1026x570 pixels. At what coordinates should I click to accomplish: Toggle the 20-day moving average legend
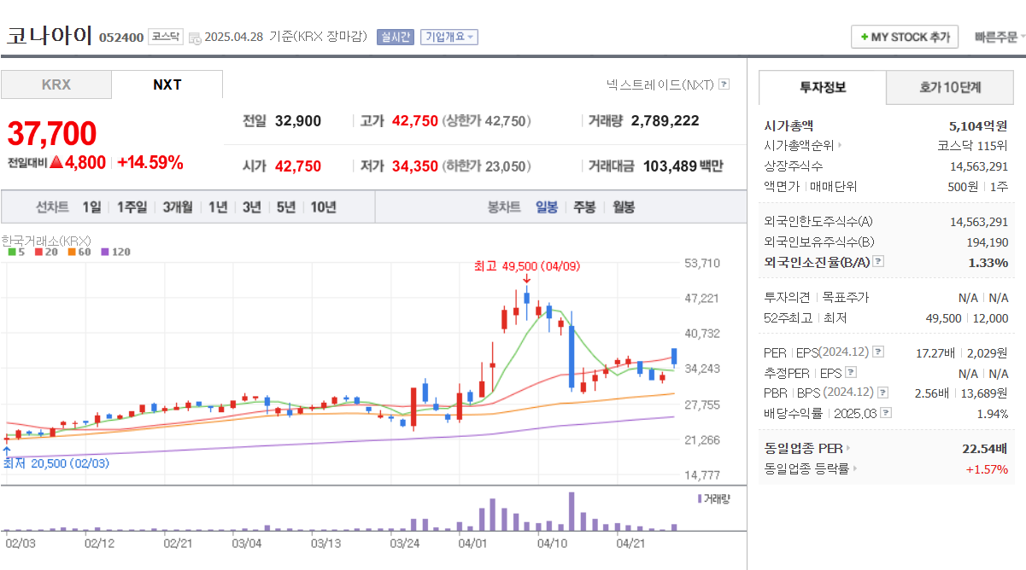[x=45, y=252]
